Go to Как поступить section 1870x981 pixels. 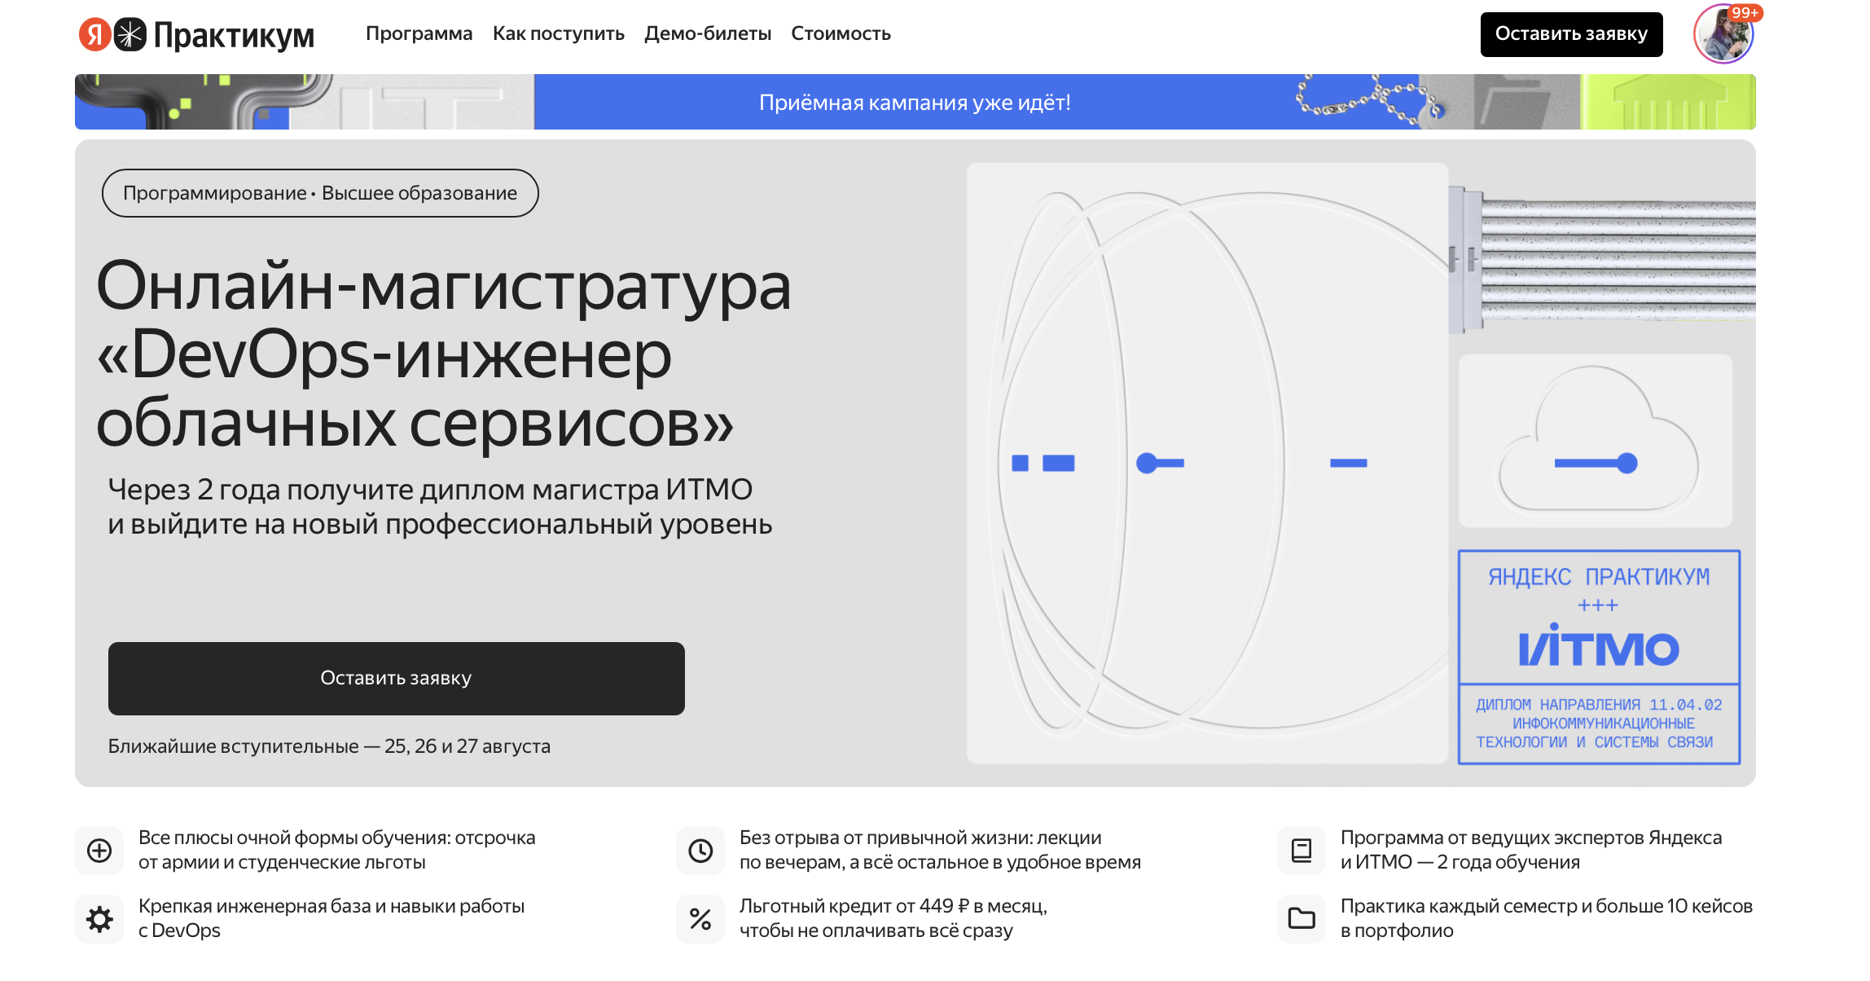[559, 33]
